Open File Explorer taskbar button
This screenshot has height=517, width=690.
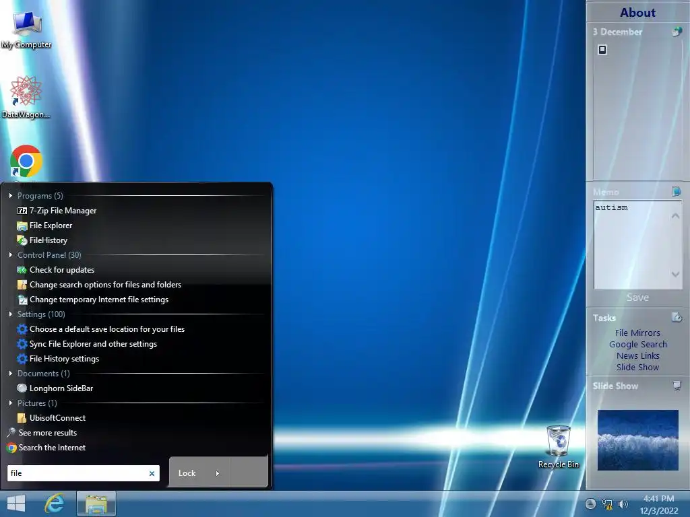pos(96,504)
